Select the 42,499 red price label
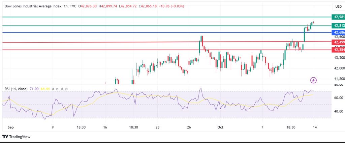 pyautogui.click(x=338, y=42)
